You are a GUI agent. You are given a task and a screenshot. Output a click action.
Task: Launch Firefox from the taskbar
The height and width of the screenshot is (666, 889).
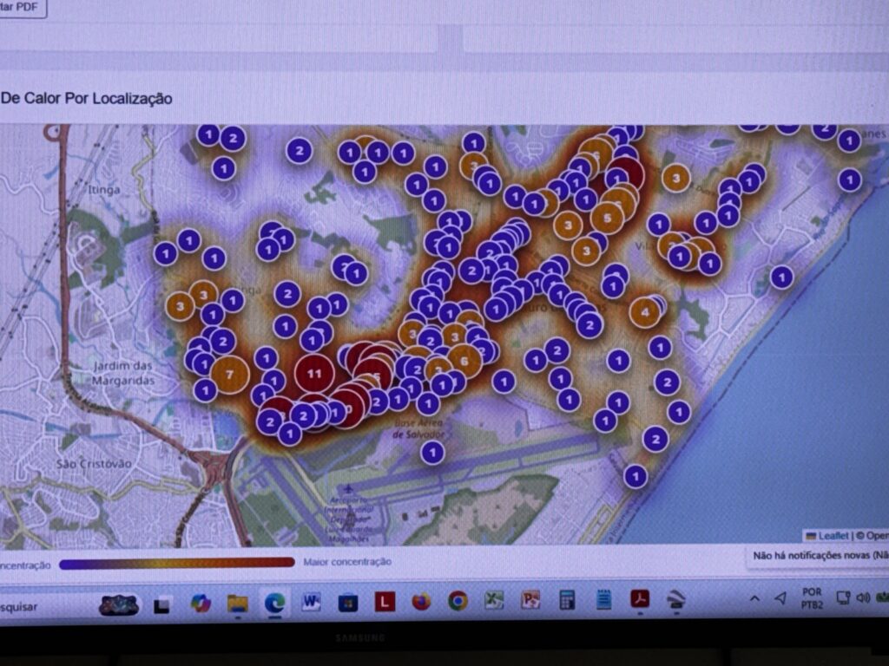(x=421, y=602)
